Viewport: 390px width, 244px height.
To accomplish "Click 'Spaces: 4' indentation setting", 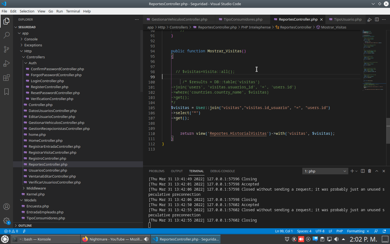I will pyautogui.click(x=304, y=231).
